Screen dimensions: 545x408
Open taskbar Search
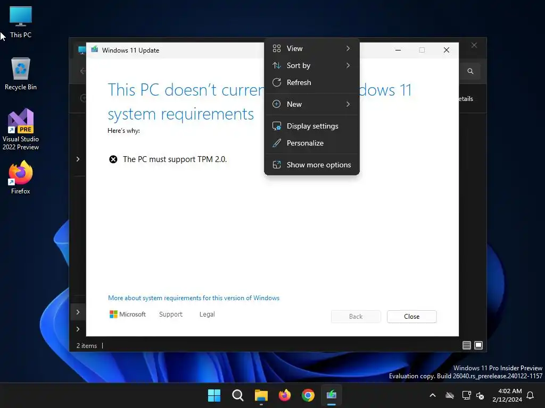click(x=238, y=395)
